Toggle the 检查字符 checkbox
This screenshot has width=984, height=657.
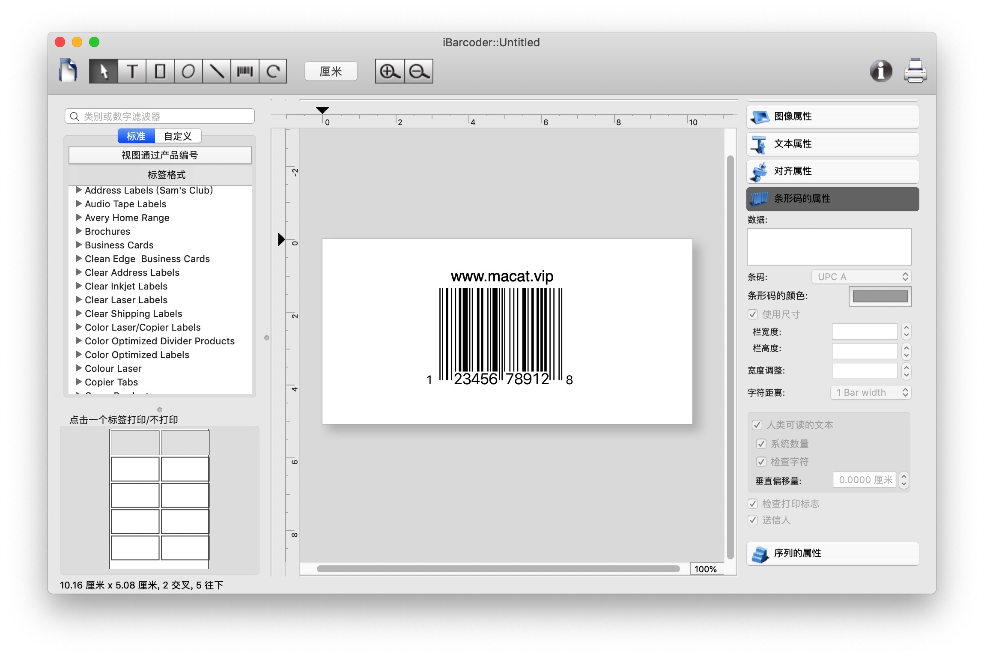coord(761,462)
